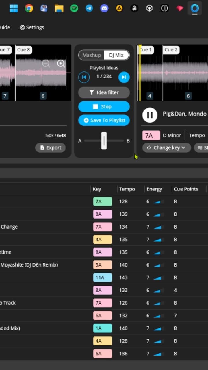
Task: Zoom out on the left deck waveform
Action: point(46,64)
